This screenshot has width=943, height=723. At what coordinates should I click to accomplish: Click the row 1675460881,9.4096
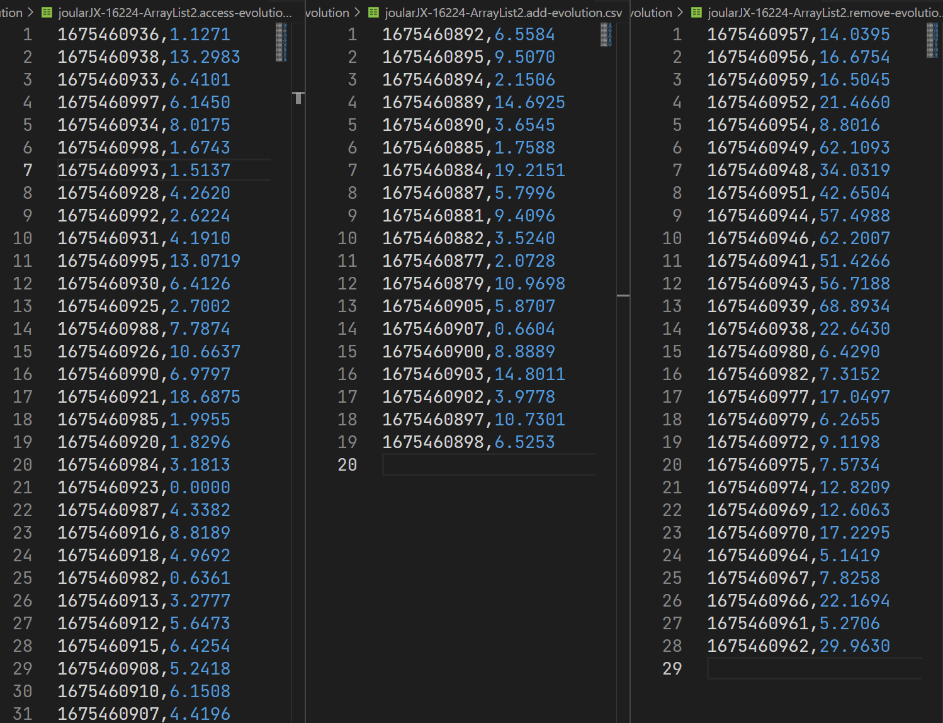pyautogui.click(x=469, y=216)
